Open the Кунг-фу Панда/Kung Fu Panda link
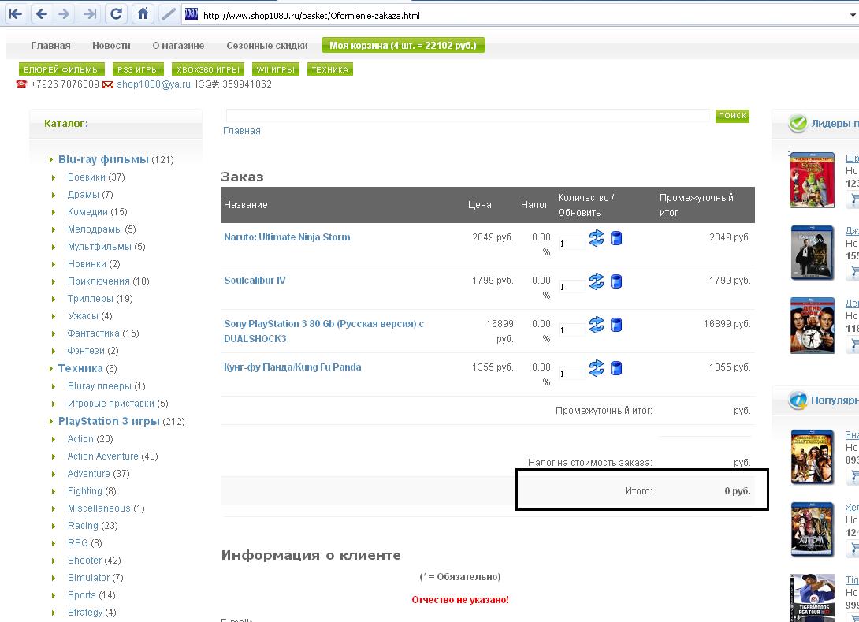The width and height of the screenshot is (859, 622). coord(292,367)
